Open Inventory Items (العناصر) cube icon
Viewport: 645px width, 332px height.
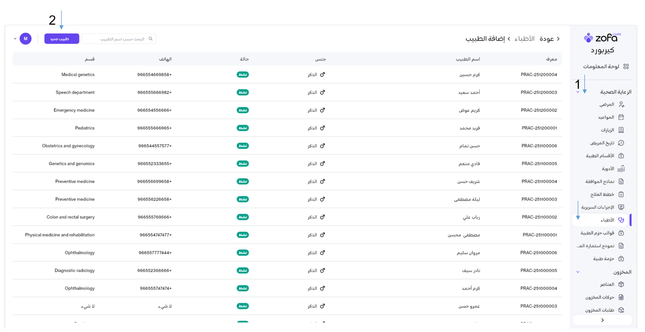621,284
